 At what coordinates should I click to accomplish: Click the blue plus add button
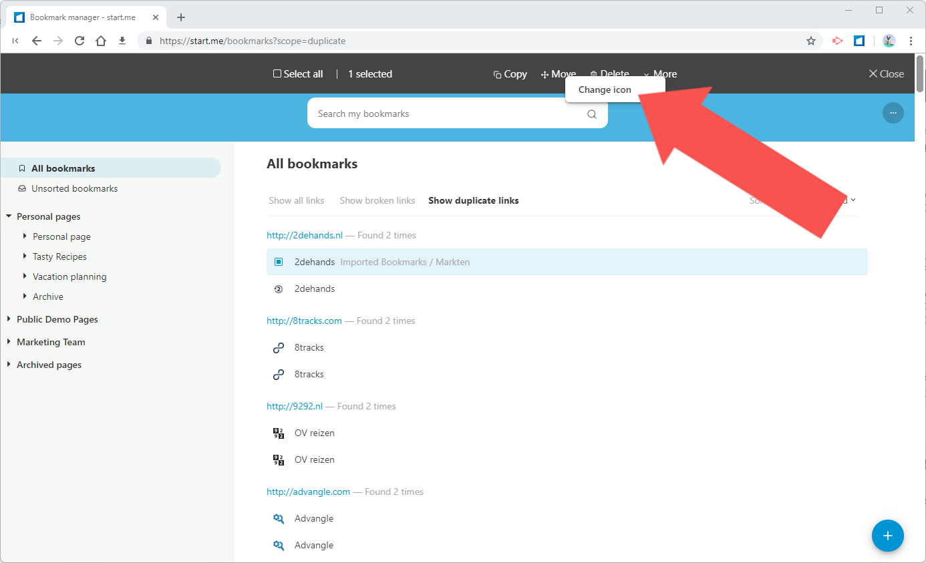[x=888, y=536]
